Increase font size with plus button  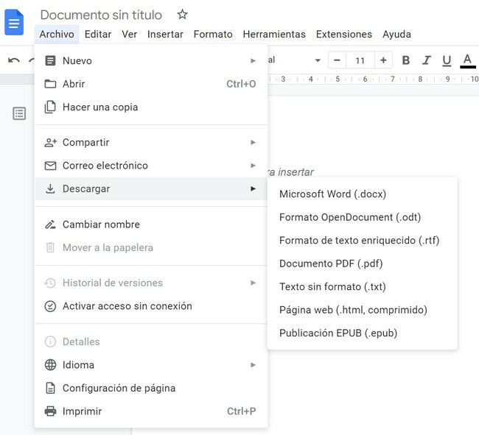[x=383, y=60]
